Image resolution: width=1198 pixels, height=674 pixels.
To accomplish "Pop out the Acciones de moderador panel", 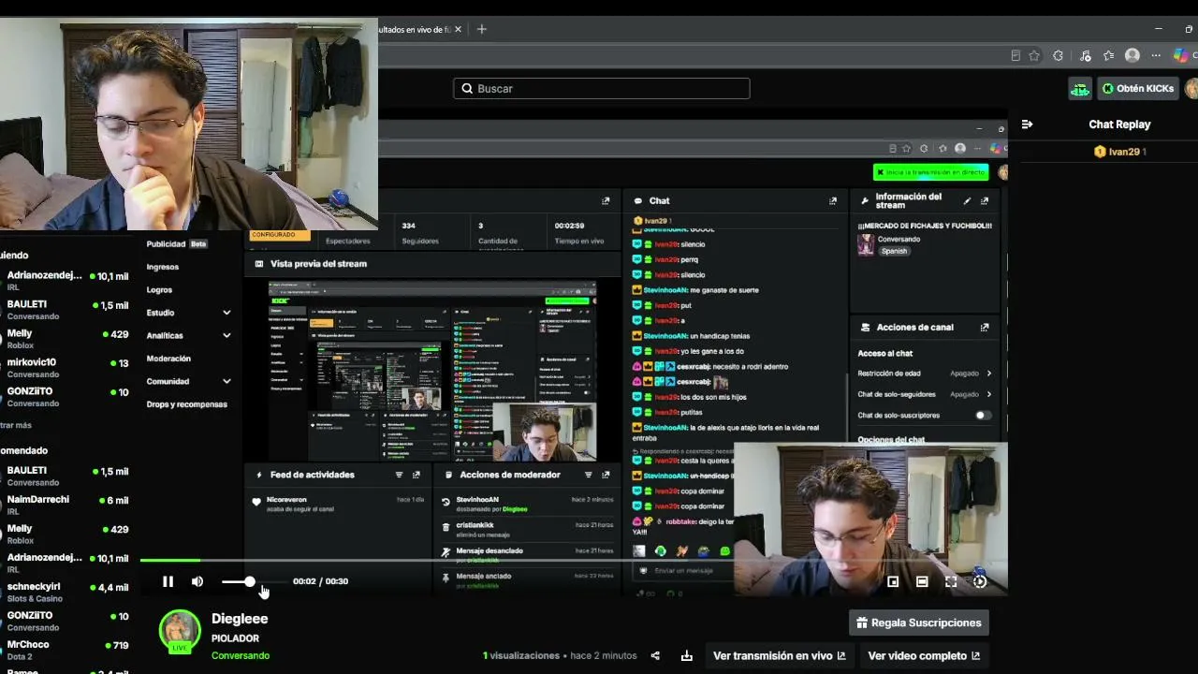I will coord(606,475).
